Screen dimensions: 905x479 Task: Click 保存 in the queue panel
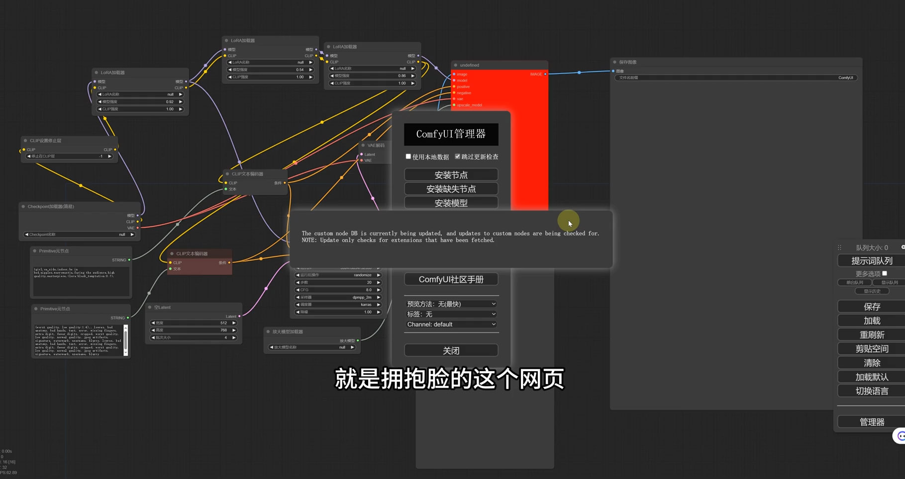pyautogui.click(x=872, y=307)
